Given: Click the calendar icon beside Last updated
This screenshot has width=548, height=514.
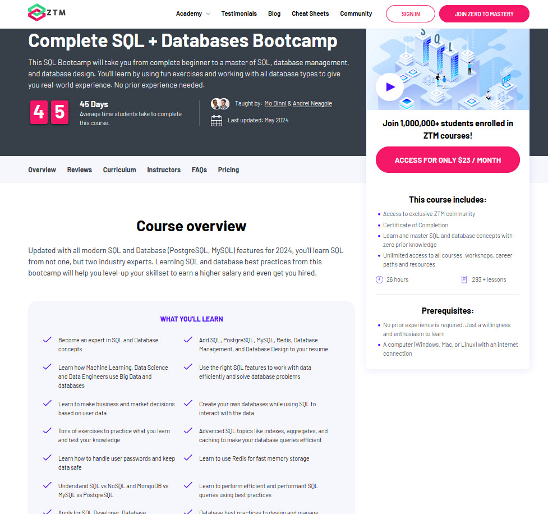Looking at the screenshot, I should tap(217, 121).
